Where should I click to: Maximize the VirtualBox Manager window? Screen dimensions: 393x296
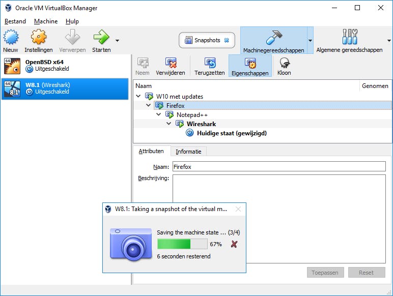click(357, 8)
